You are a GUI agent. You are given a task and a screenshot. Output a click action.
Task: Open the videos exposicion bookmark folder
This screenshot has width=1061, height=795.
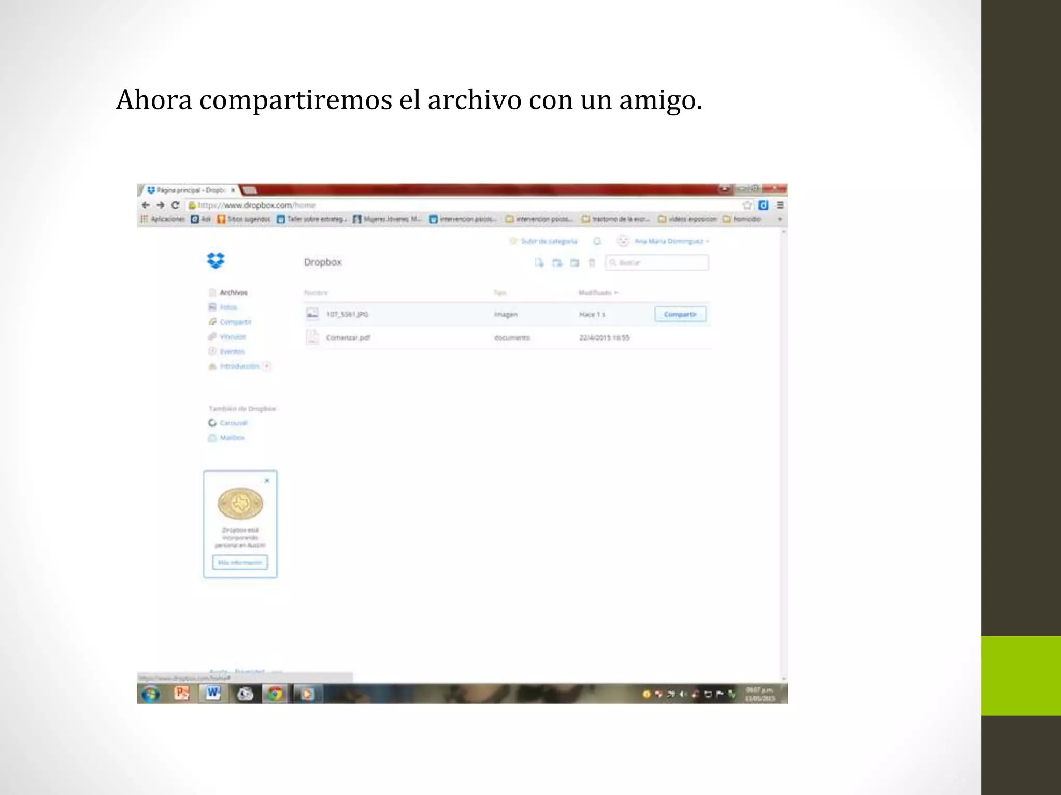click(x=687, y=219)
